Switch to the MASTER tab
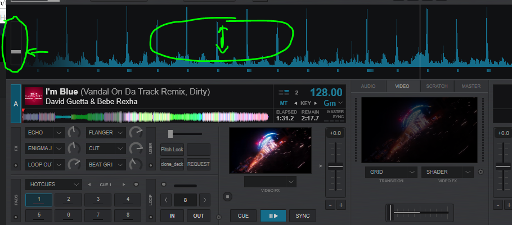 (x=471, y=86)
